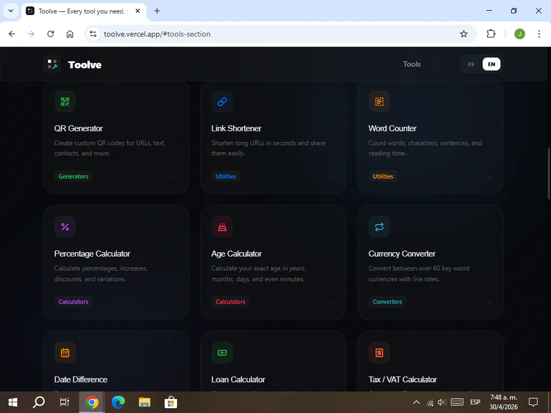Screen dimensions: 551x413
Task: Open Word Counter title
Action: (392, 129)
